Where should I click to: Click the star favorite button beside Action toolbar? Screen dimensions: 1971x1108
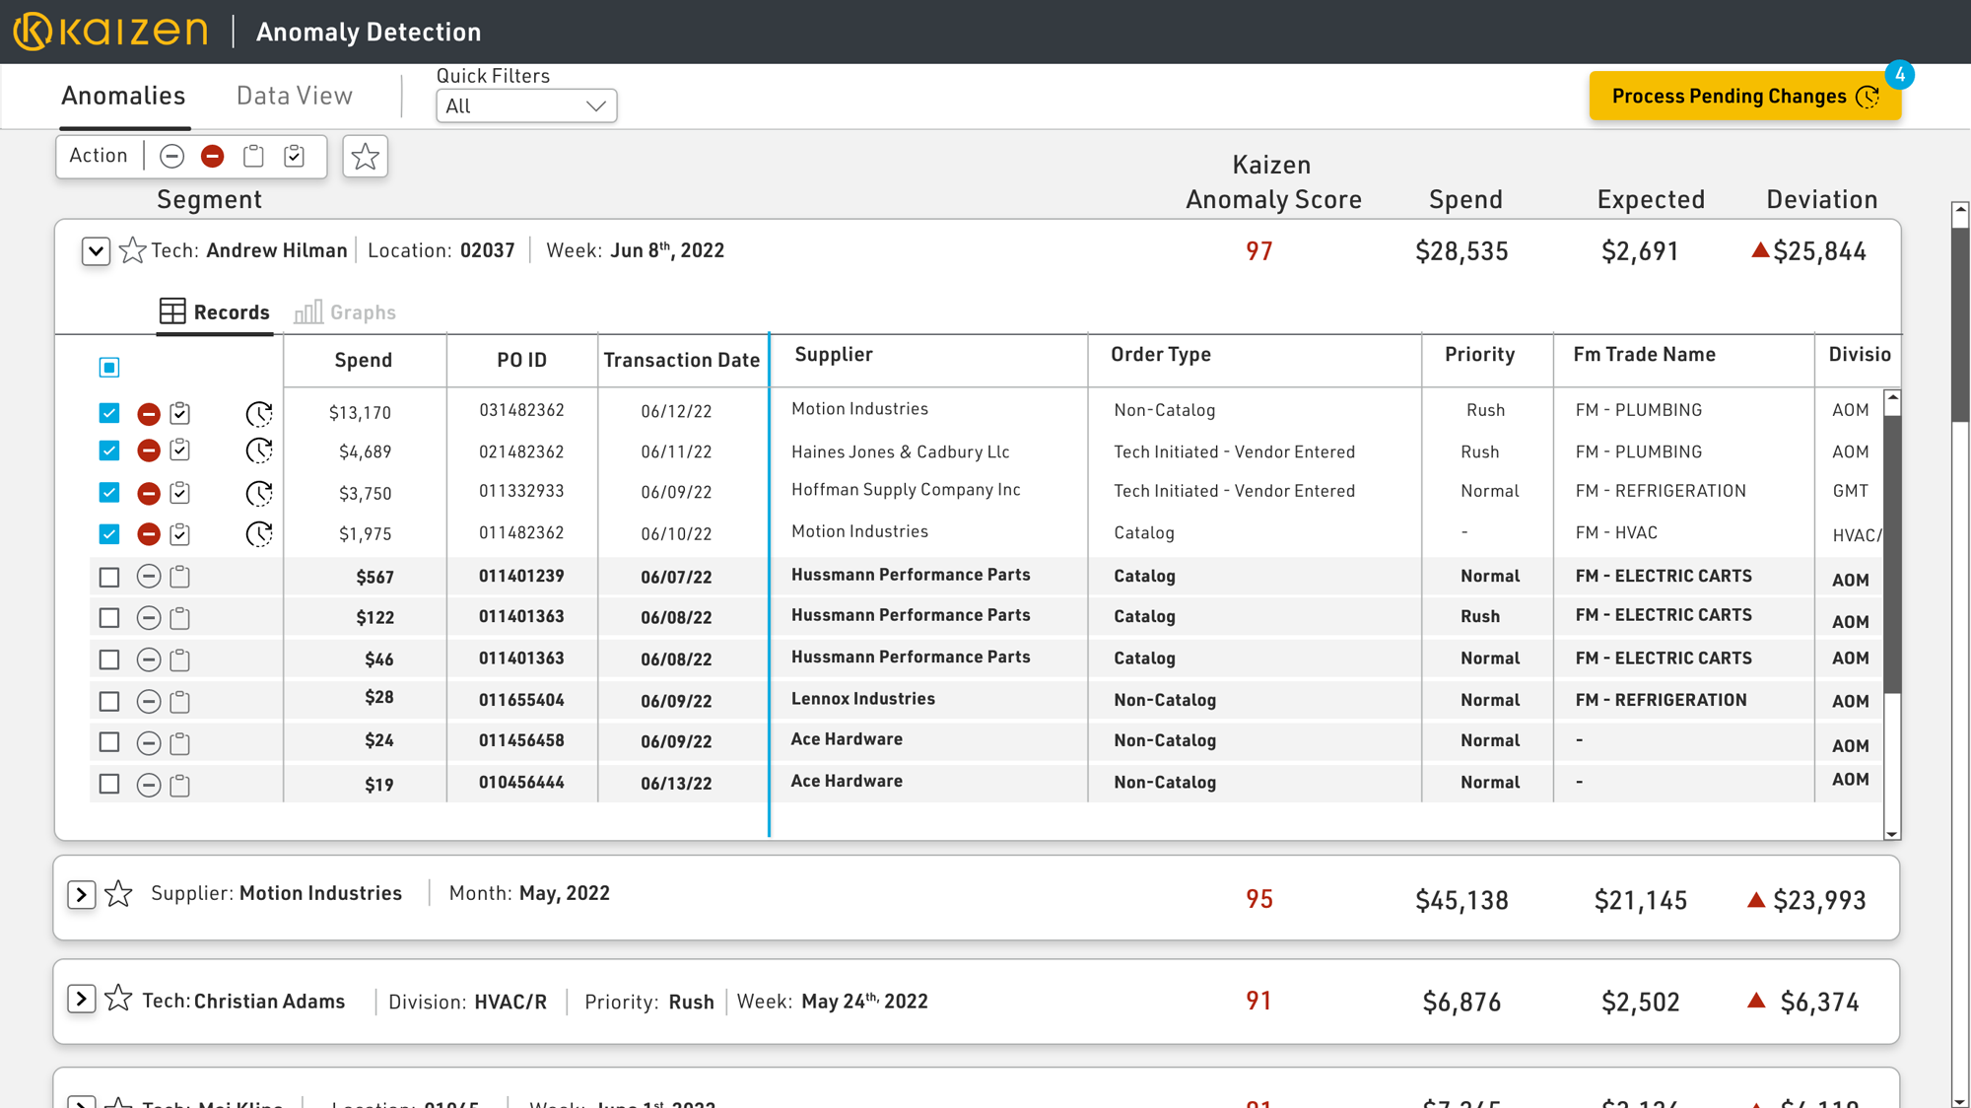pos(365,157)
